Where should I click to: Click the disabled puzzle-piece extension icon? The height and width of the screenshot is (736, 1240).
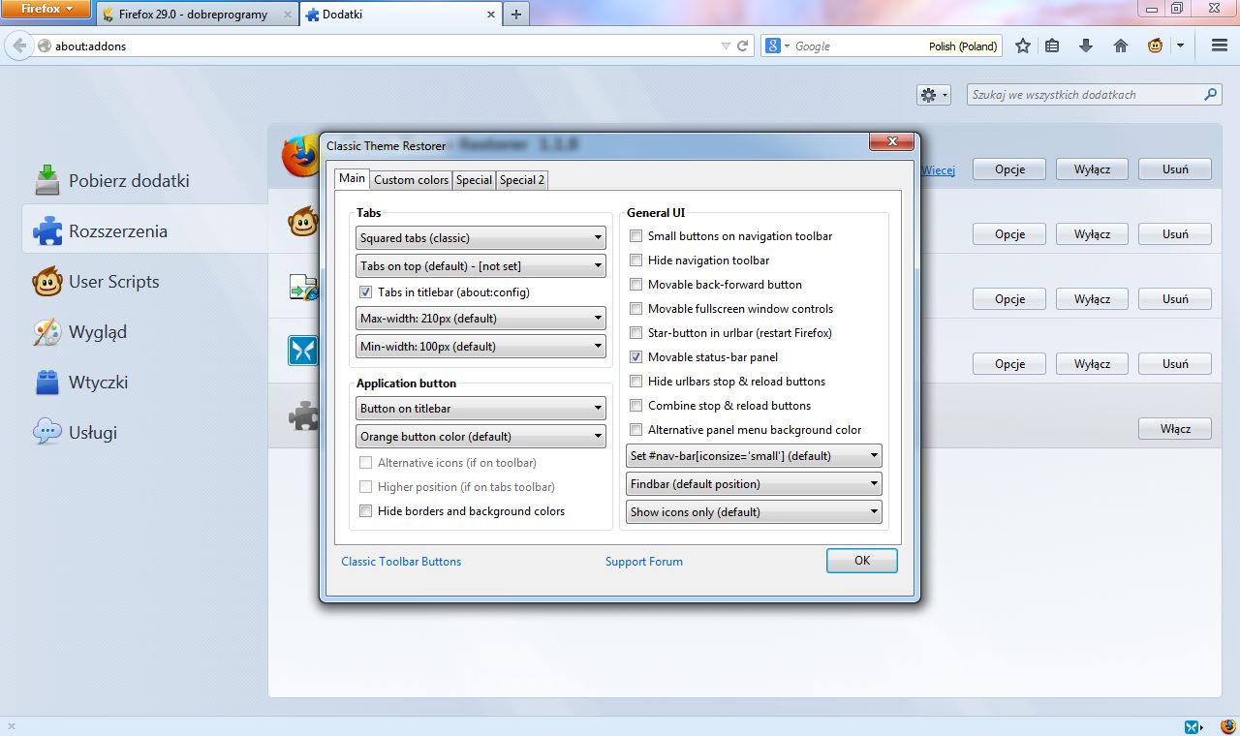point(304,415)
